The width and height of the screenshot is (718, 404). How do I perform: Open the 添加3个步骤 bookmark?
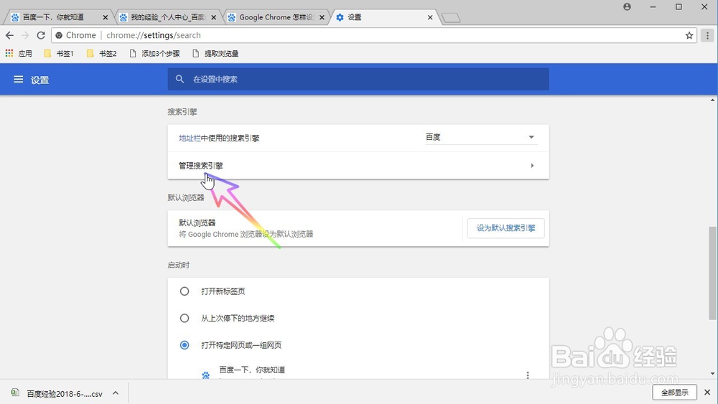(155, 54)
